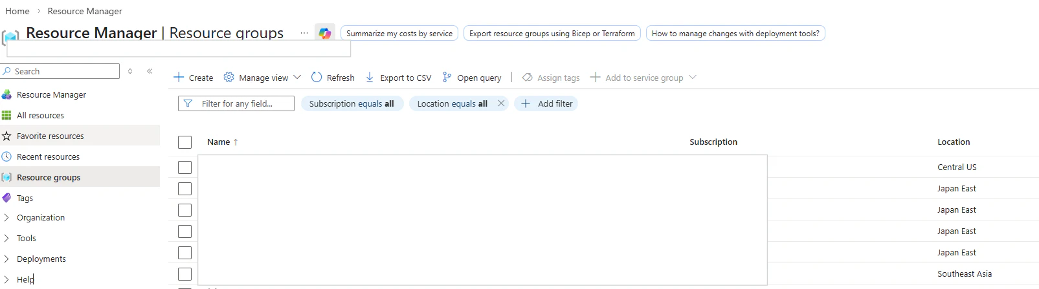
Task: Click the Southeast Asia location cell
Action: click(965, 274)
